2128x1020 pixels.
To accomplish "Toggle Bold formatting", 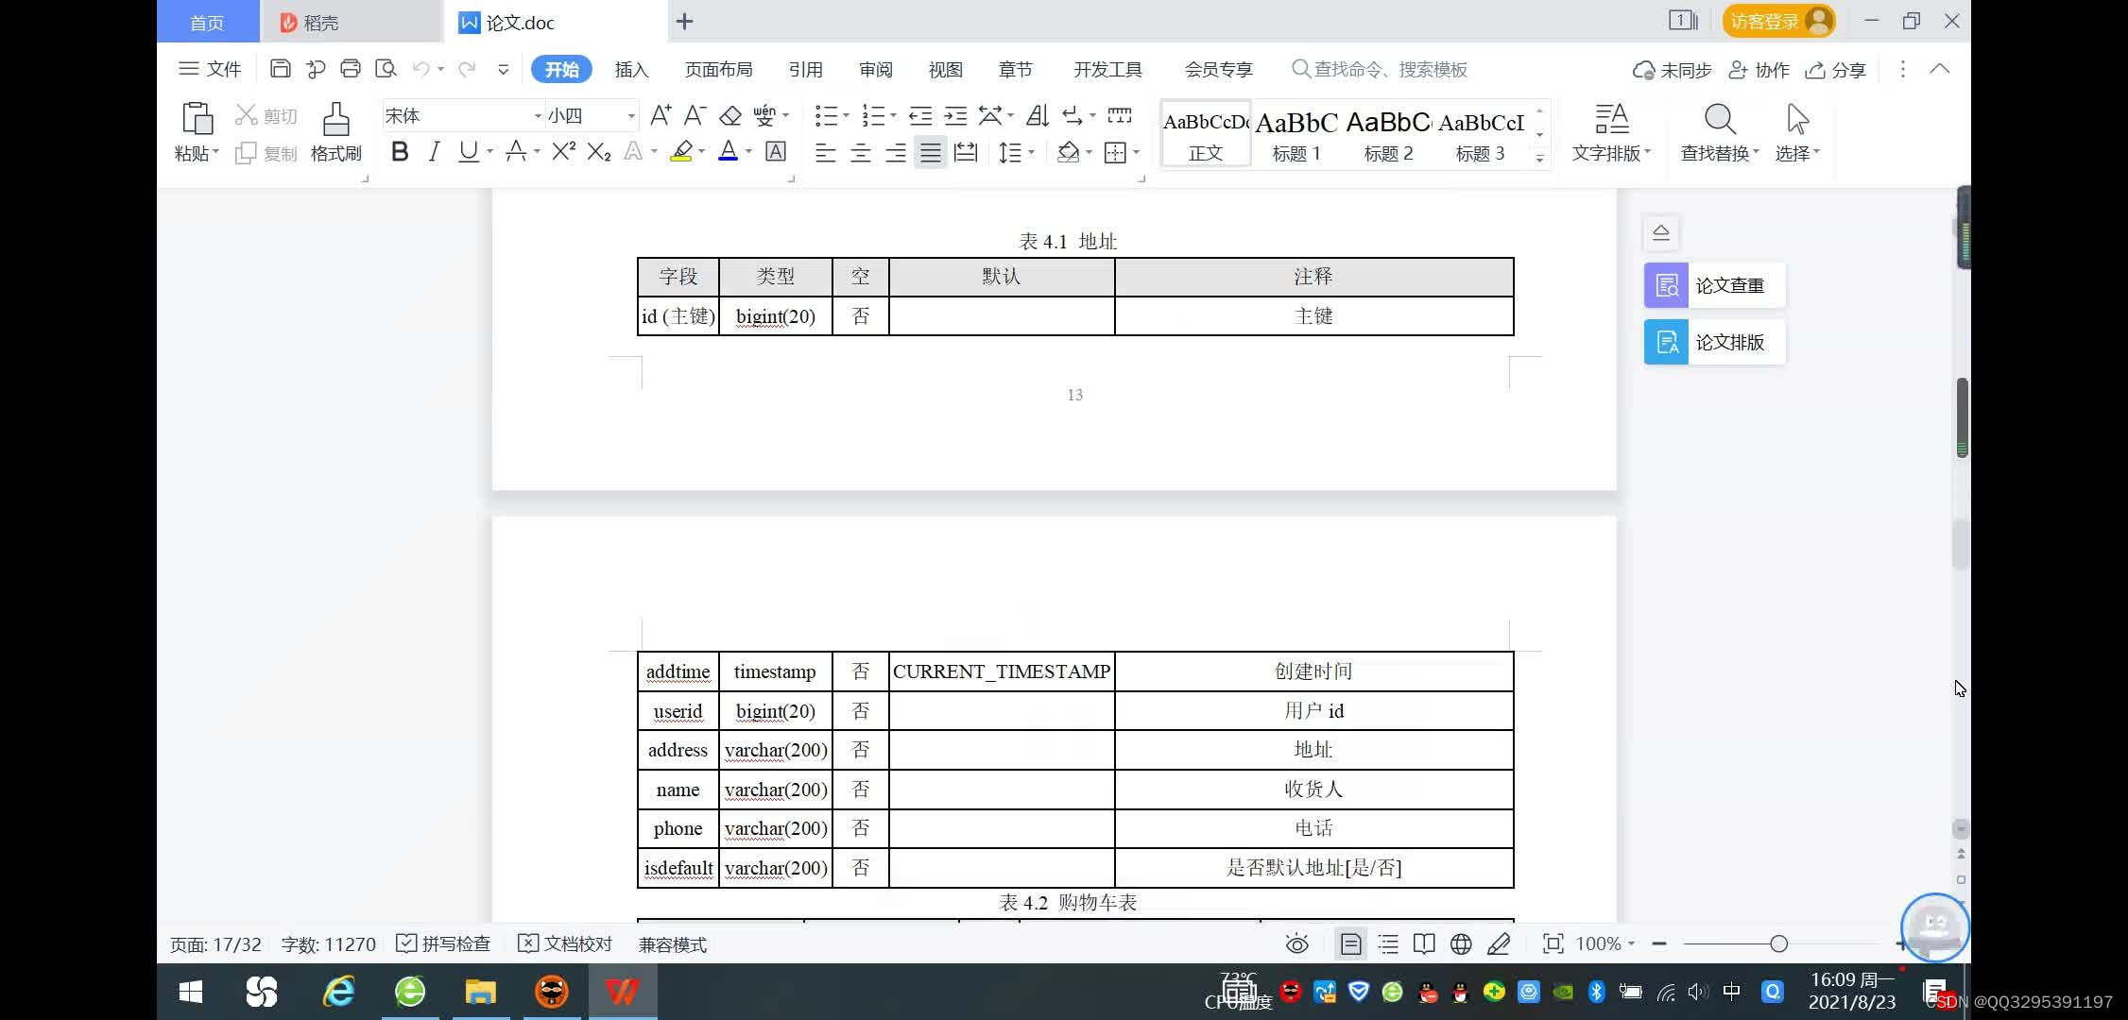I will 400,151.
